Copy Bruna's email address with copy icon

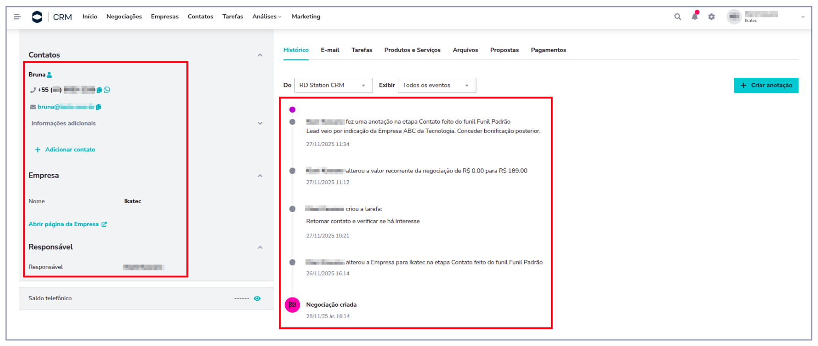tap(98, 107)
